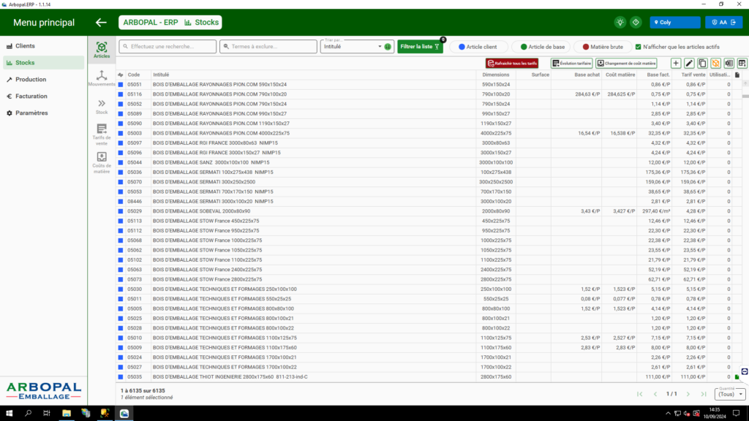Uncheck N'afficher que les articles actifs
Image resolution: width=749 pixels, height=421 pixels.
pos(638,47)
